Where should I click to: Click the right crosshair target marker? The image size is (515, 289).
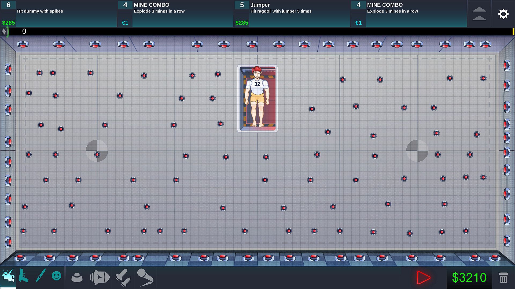click(x=417, y=151)
